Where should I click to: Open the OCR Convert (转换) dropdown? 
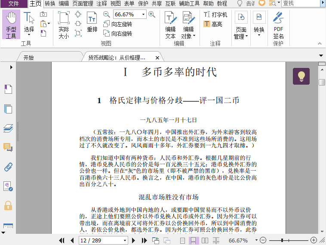click(259, 24)
